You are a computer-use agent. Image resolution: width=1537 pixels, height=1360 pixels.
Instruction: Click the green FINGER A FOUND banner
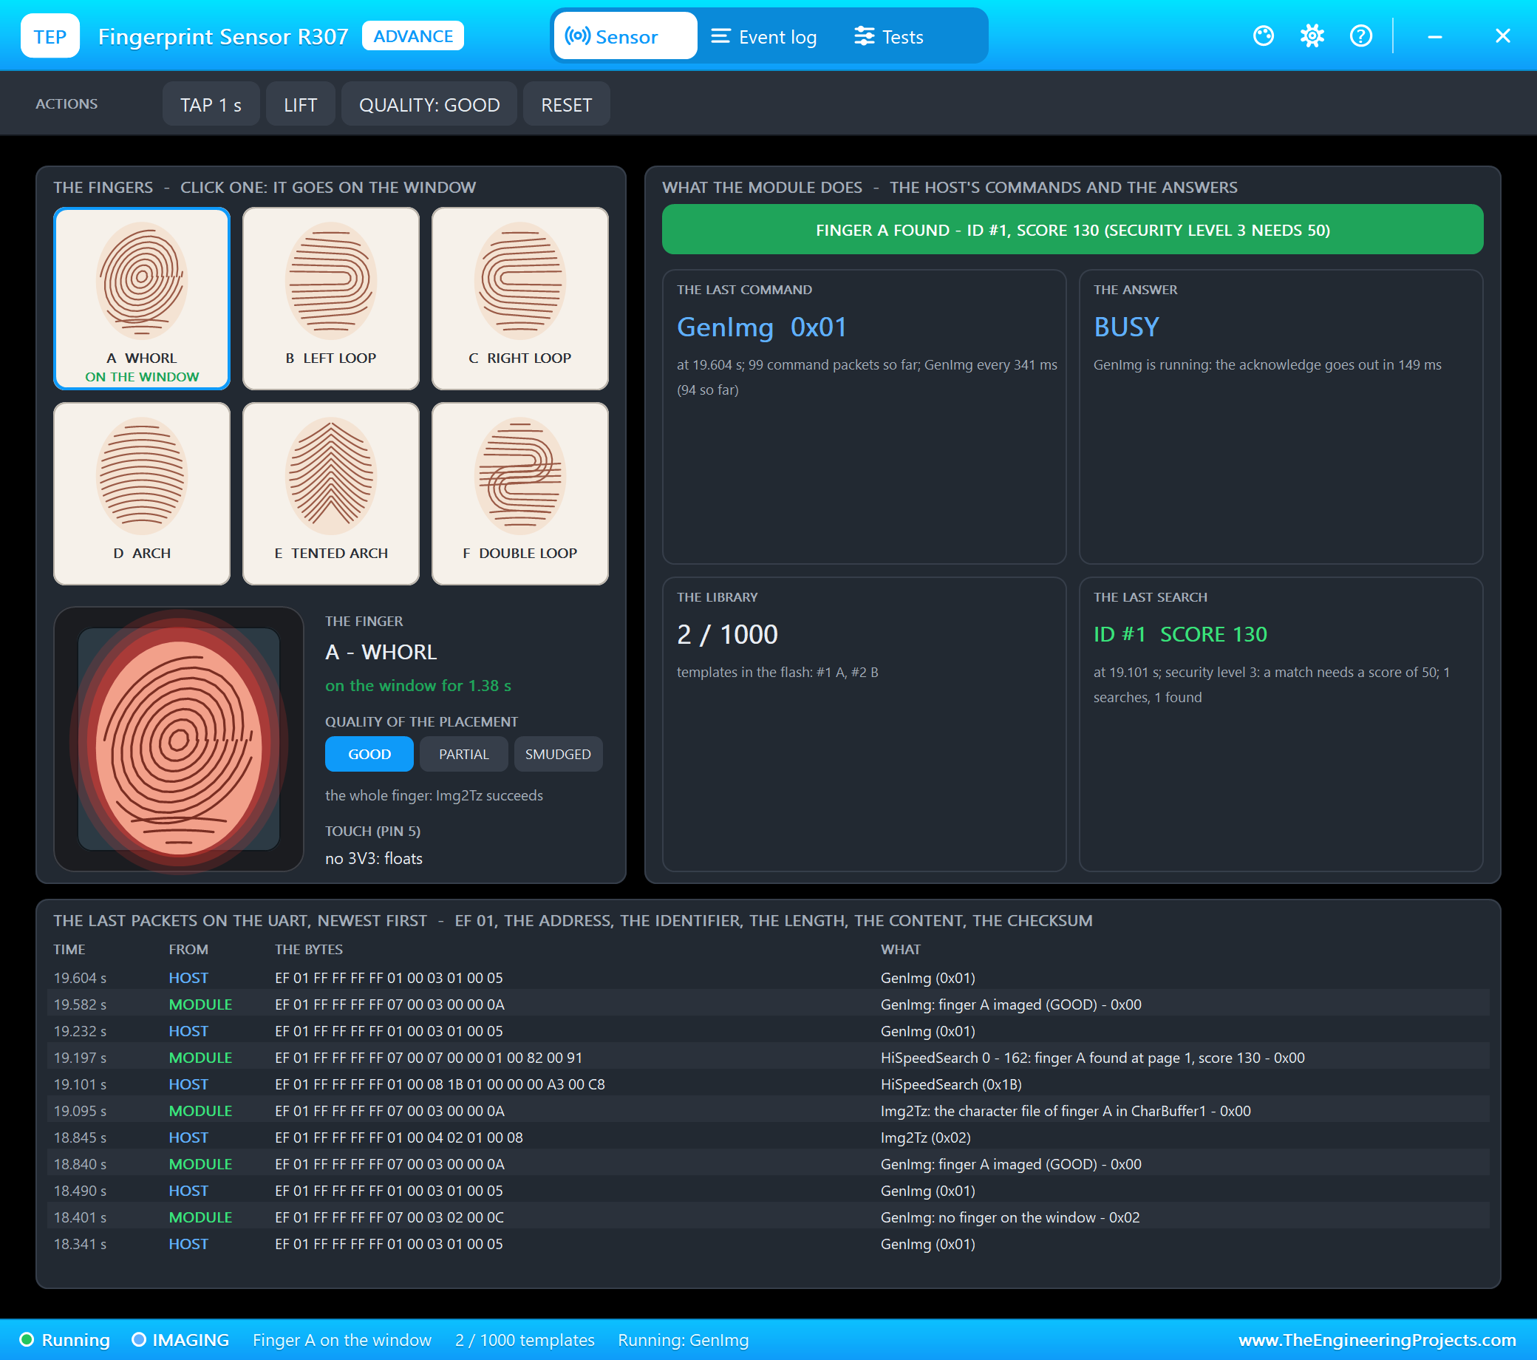coord(1072,229)
